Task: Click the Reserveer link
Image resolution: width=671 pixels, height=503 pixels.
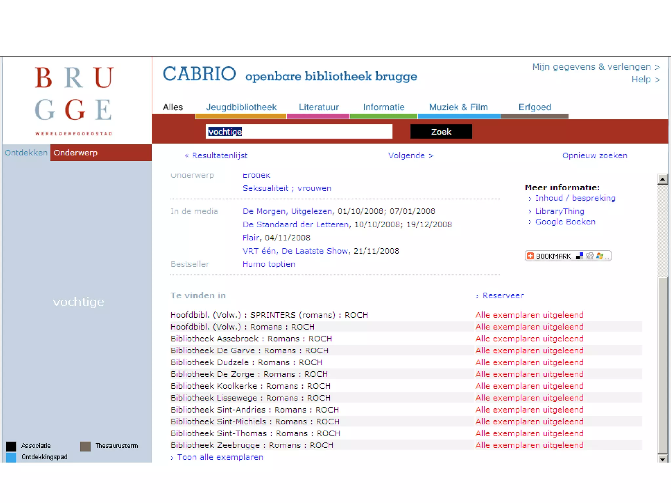Action: [503, 296]
